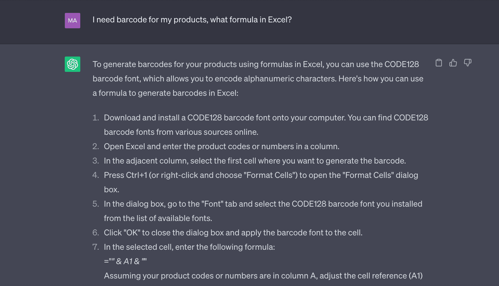The image size is (499, 286).
Task: Click step 3 about the adjacent column
Action: (x=255, y=161)
